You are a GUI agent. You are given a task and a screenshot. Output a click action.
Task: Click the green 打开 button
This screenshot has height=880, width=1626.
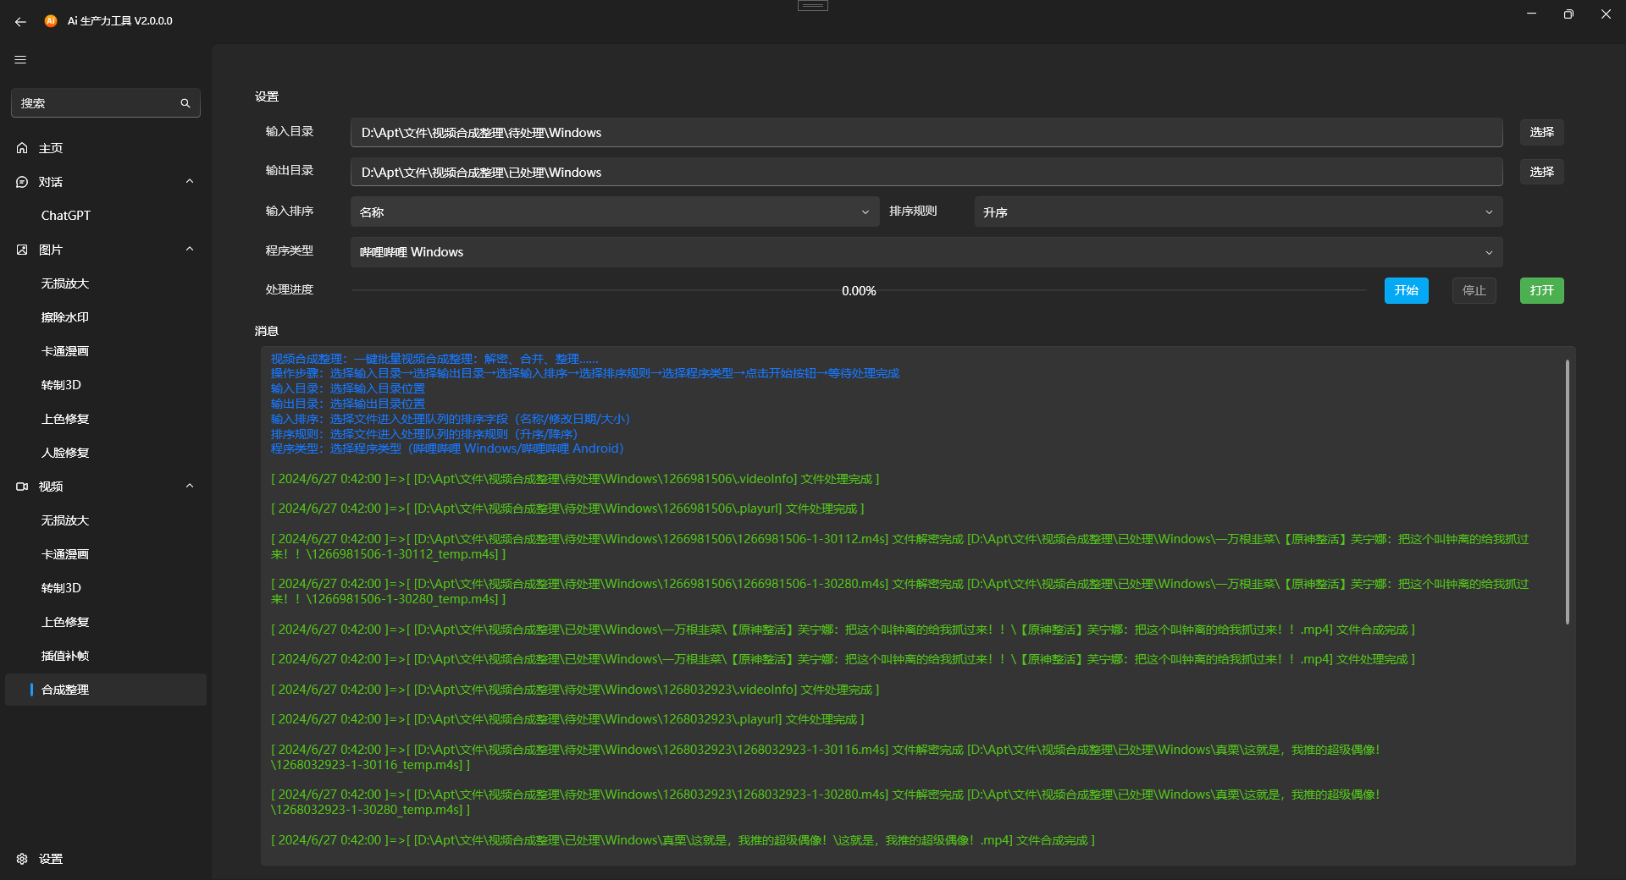coord(1542,290)
